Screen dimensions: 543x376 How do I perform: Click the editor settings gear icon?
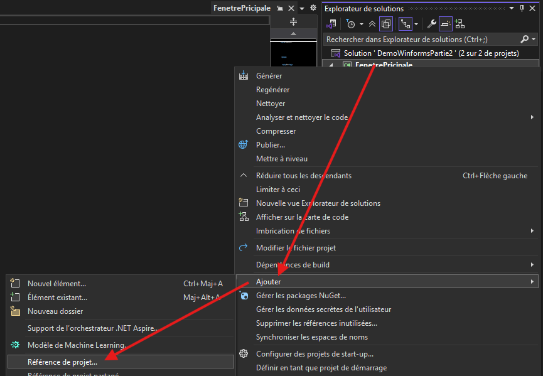tap(313, 8)
